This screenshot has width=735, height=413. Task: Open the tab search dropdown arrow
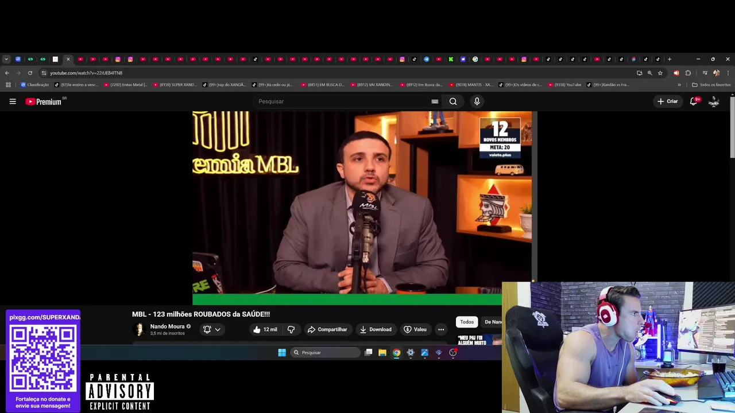coord(6,59)
